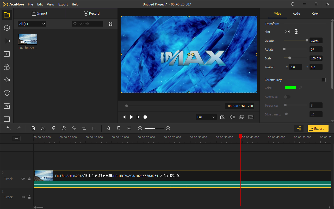Click the Crop tool in timeline toolbar
Viewport: 334px width, 209px height.
click(84, 128)
